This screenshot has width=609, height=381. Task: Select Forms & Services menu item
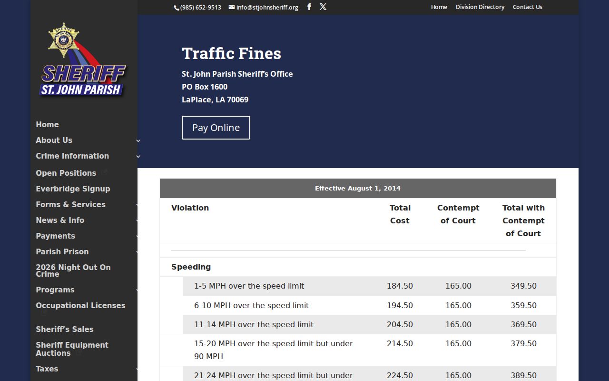tap(70, 204)
